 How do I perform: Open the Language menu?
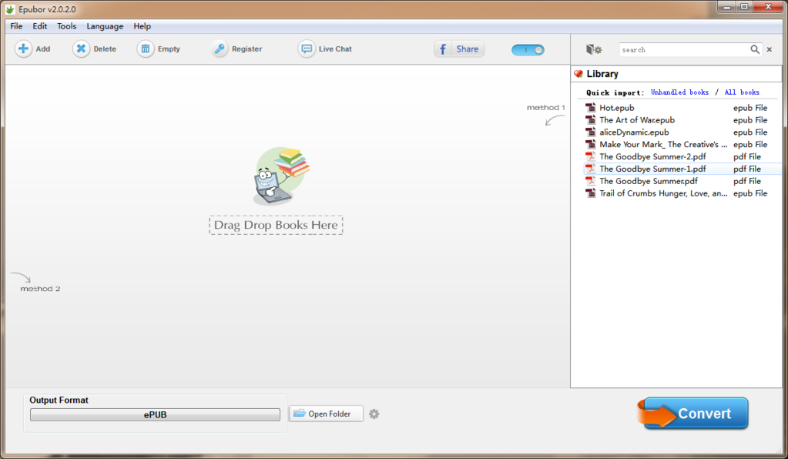click(x=105, y=26)
